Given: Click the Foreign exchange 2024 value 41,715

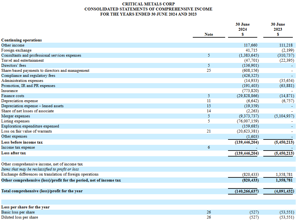Looking at the screenshot, I should tap(251, 50).
